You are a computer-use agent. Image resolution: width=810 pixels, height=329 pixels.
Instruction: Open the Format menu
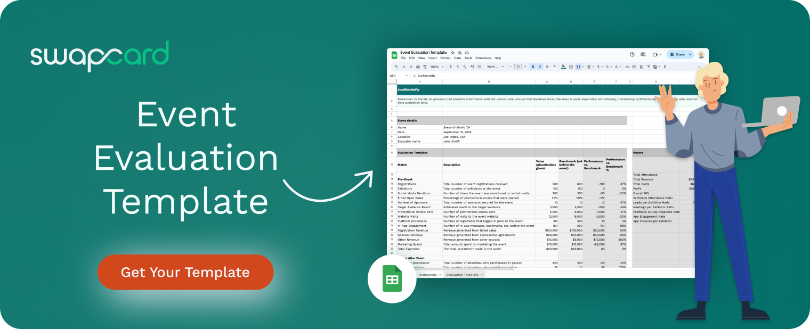(x=445, y=58)
